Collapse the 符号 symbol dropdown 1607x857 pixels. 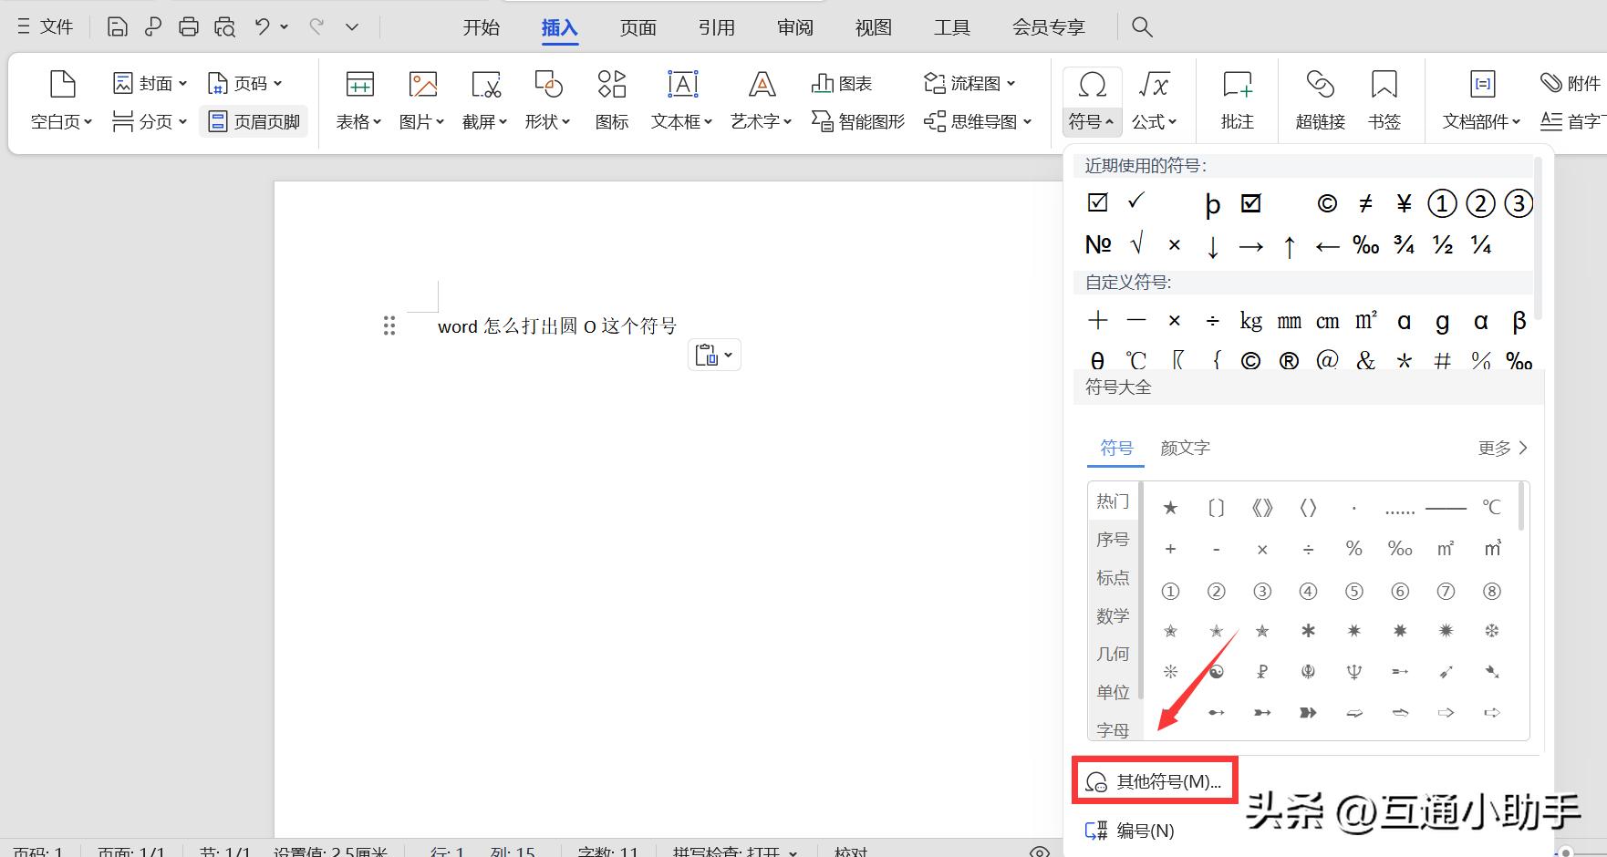click(x=1091, y=121)
